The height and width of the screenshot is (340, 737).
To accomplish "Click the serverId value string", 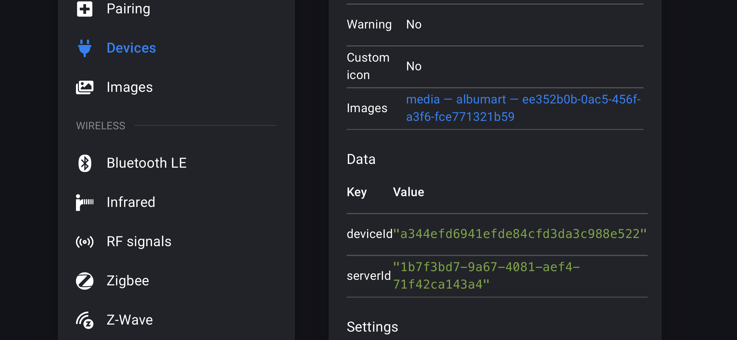I will 486,275.
